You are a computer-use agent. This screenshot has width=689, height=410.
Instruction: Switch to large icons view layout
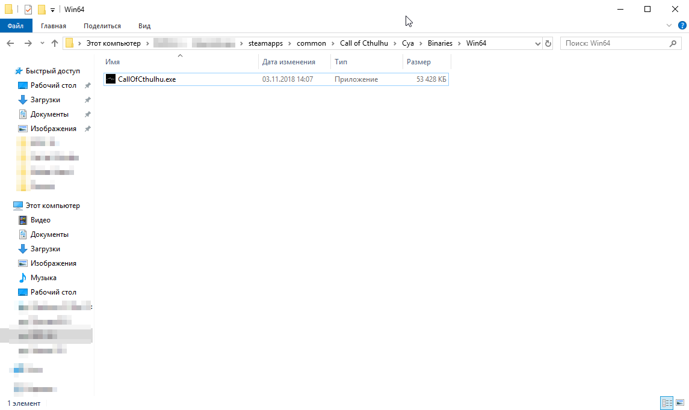point(680,403)
